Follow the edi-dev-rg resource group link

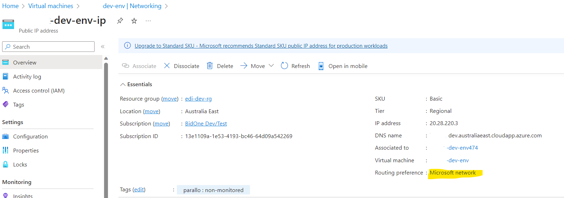click(198, 99)
